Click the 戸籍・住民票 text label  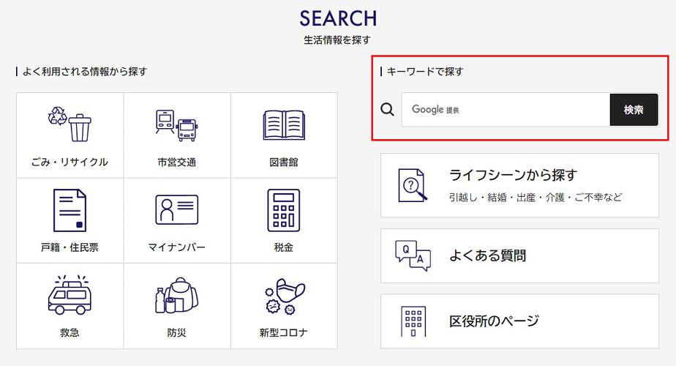coord(70,247)
